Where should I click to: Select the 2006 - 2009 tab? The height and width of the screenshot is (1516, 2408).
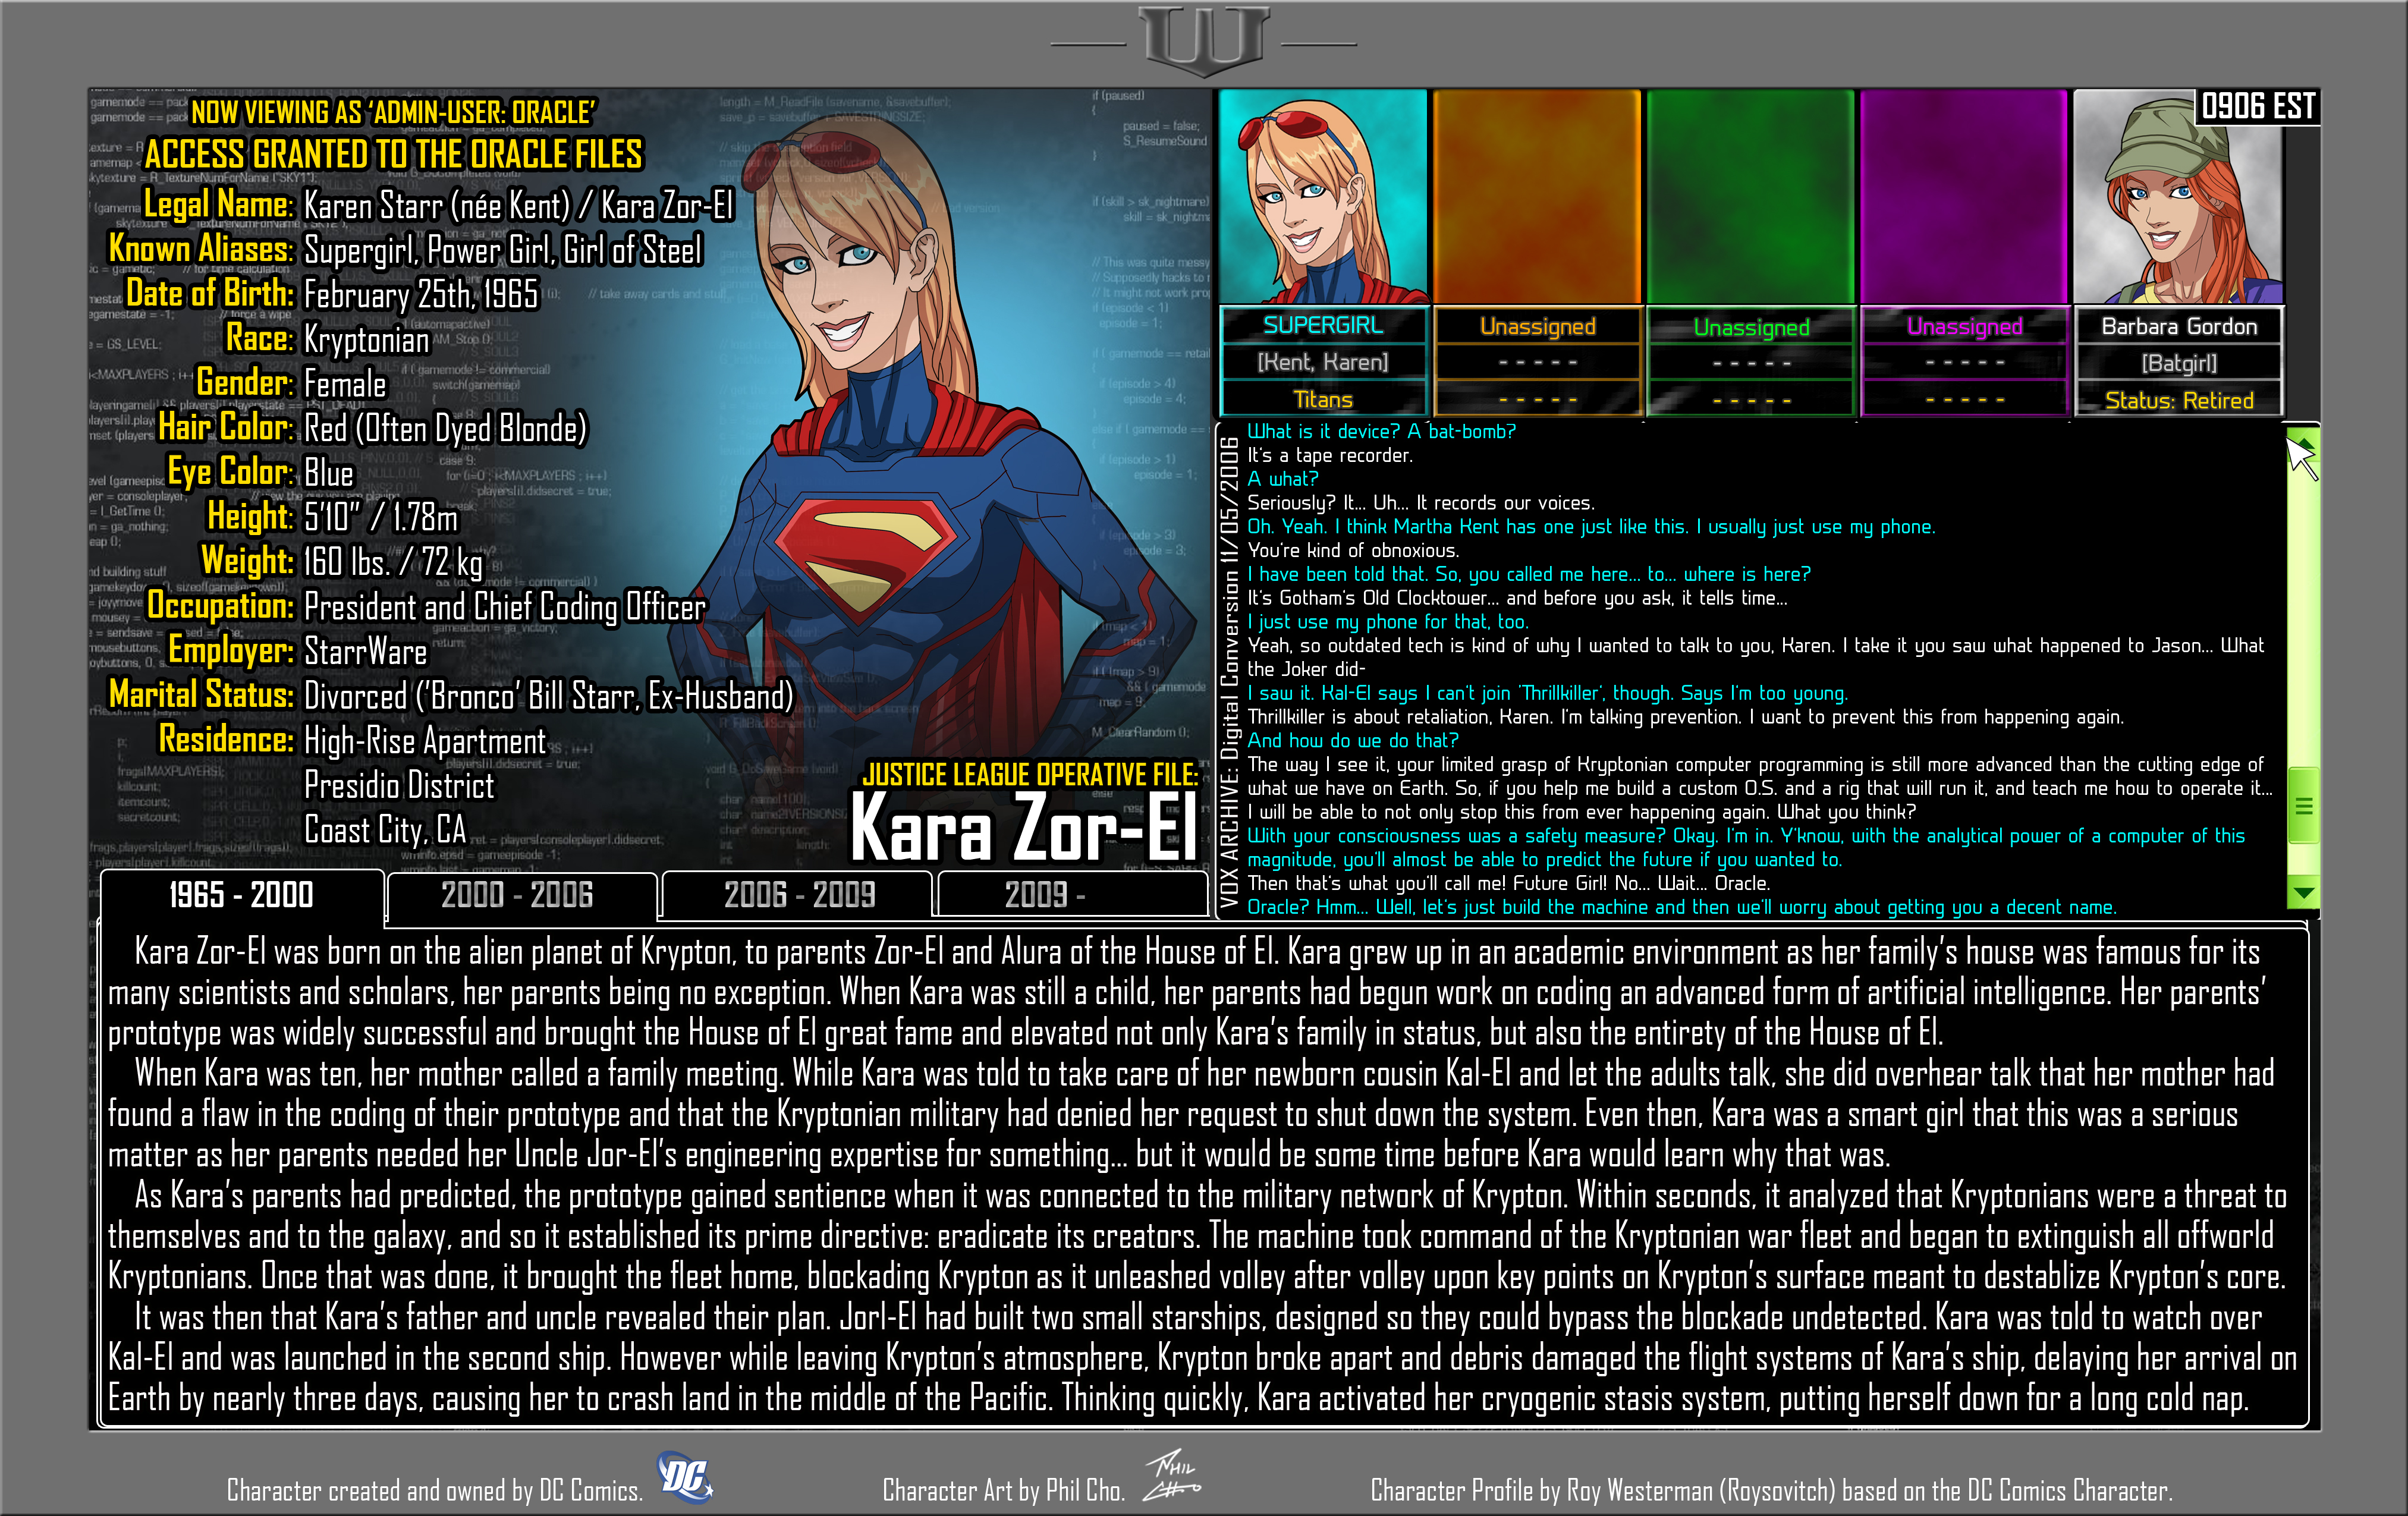(x=797, y=894)
